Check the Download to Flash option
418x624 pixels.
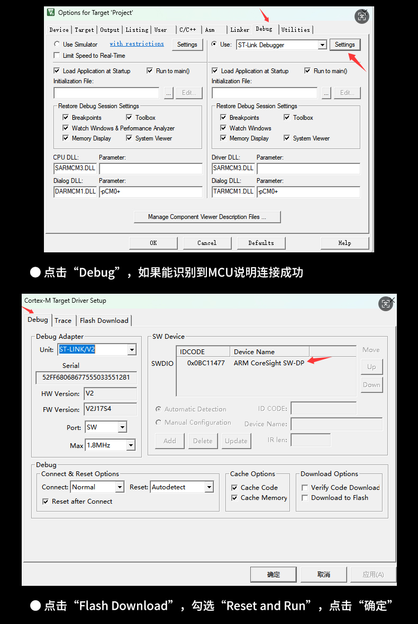coord(305,498)
